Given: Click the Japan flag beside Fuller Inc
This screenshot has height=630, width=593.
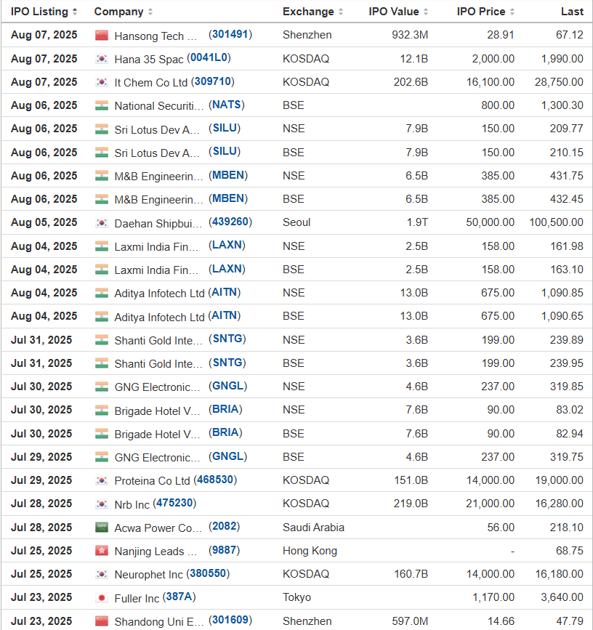Looking at the screenshot, I should 102,598.
